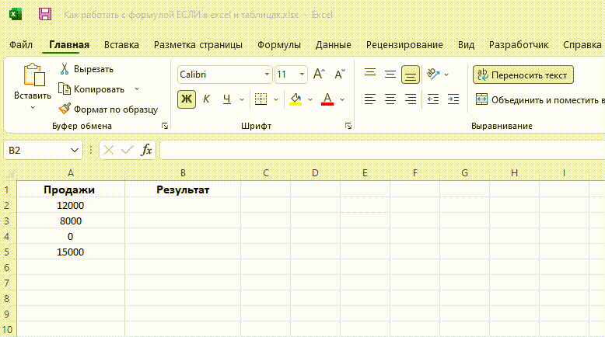Switch to the Вид tab
Viewport: 605px width, 337px height.
[x=466, y=45]
